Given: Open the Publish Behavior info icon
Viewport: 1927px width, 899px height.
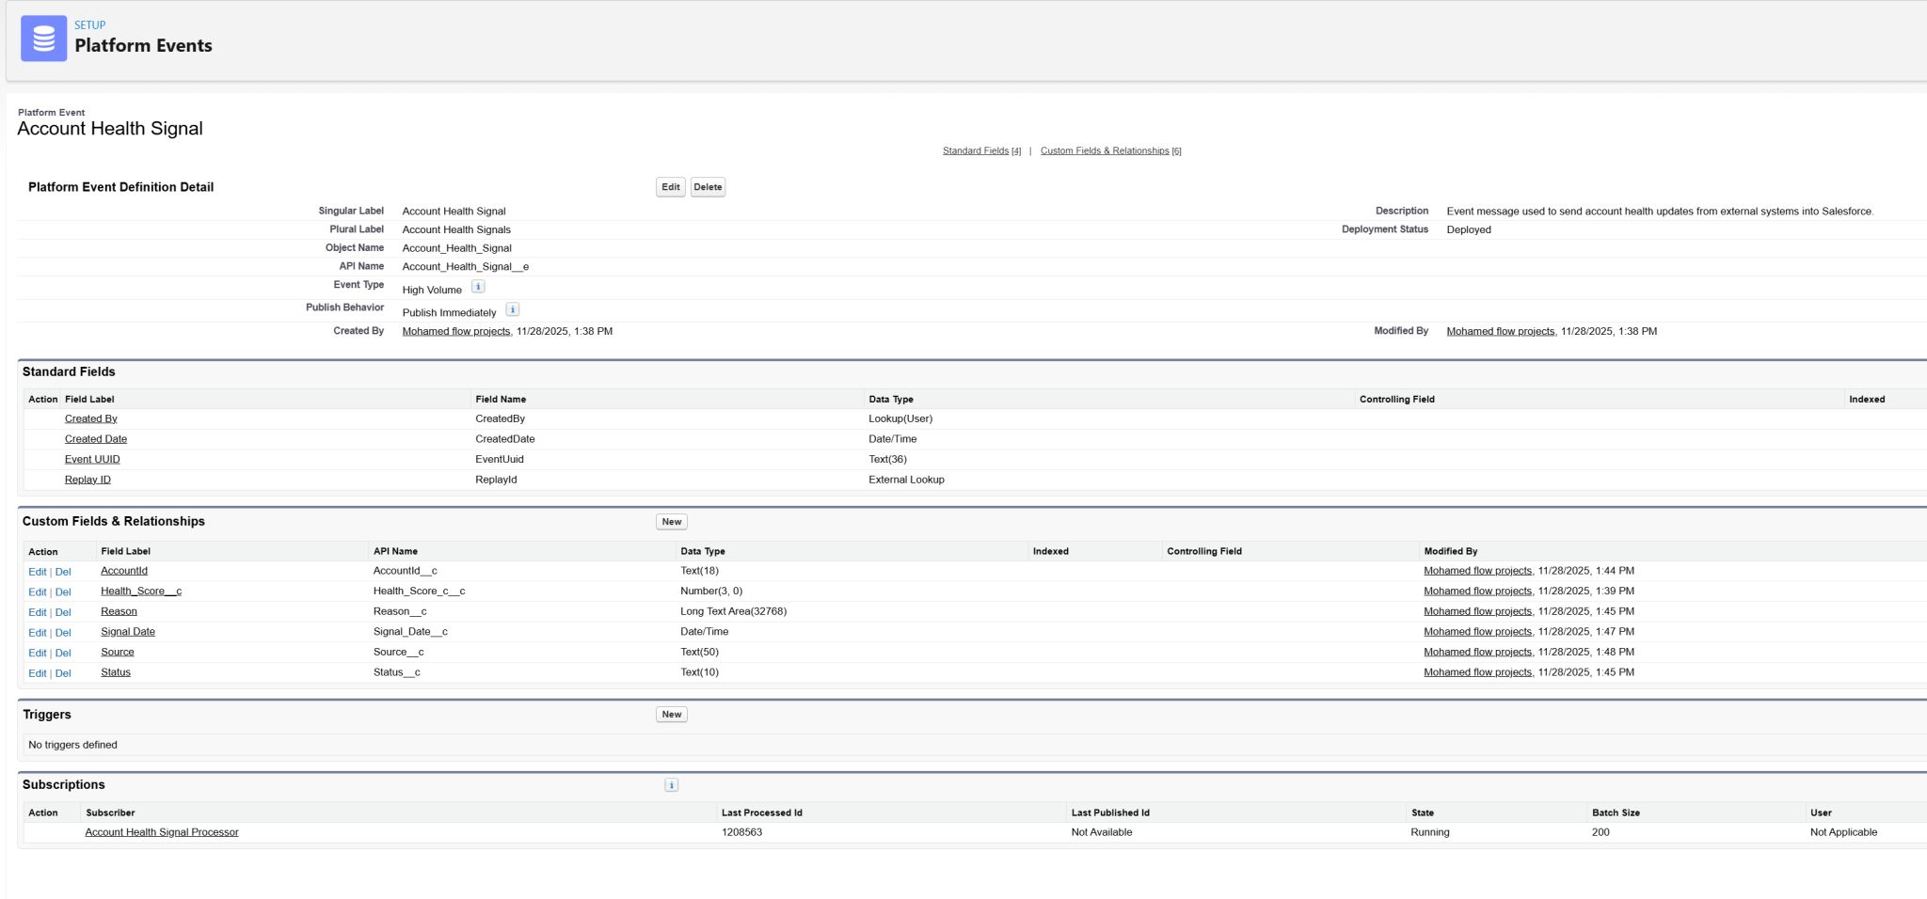Looking at the screenshot, I should click(513, 309).
